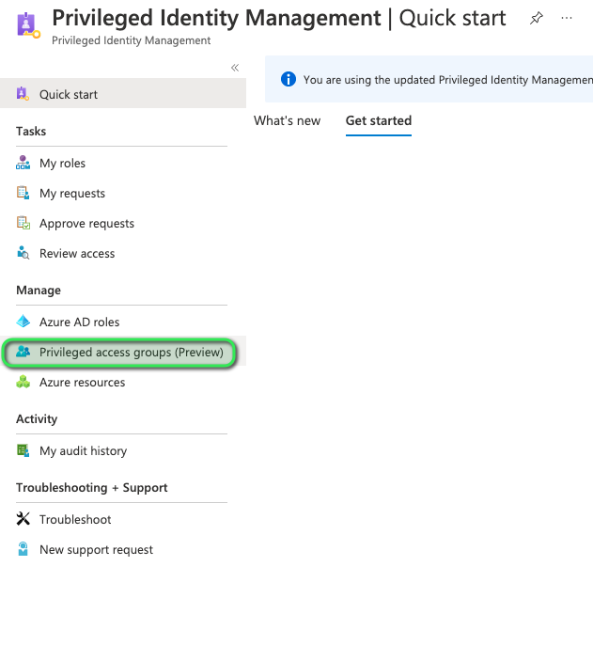Click the Review access icon
593x661 pixels.
(x=23, y=253)
